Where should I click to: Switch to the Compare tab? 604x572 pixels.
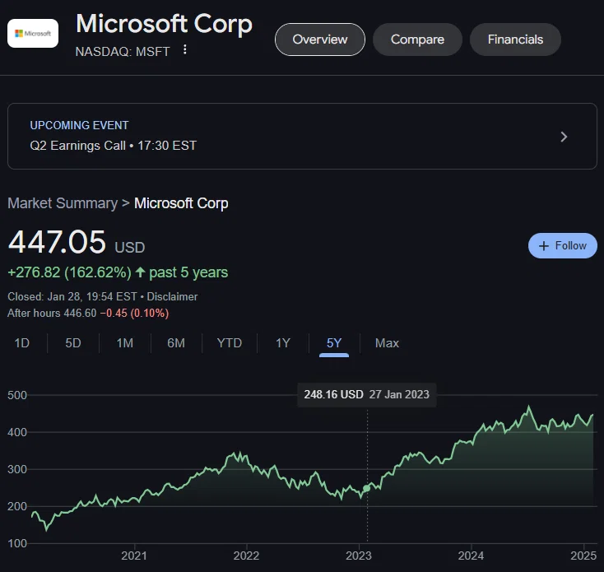pyautogui.click(x=417, y=40)
